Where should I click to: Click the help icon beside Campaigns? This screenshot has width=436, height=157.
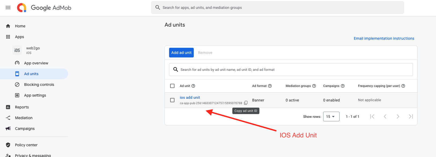342,86
